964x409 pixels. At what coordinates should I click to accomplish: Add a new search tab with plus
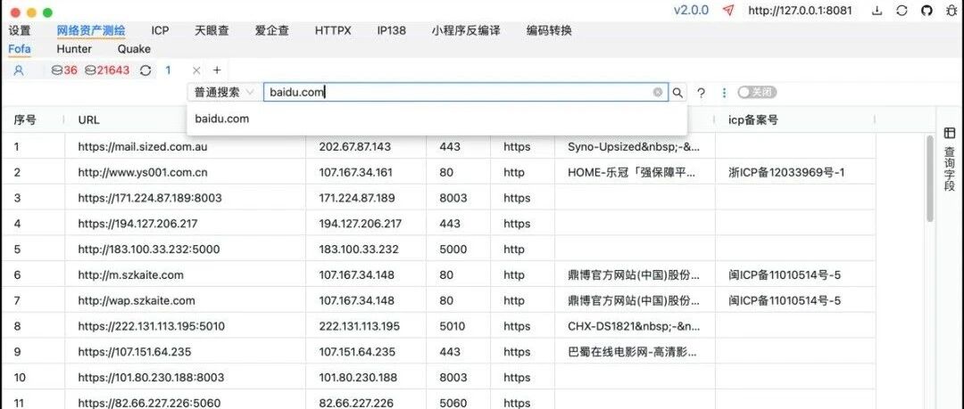(217, 70)
